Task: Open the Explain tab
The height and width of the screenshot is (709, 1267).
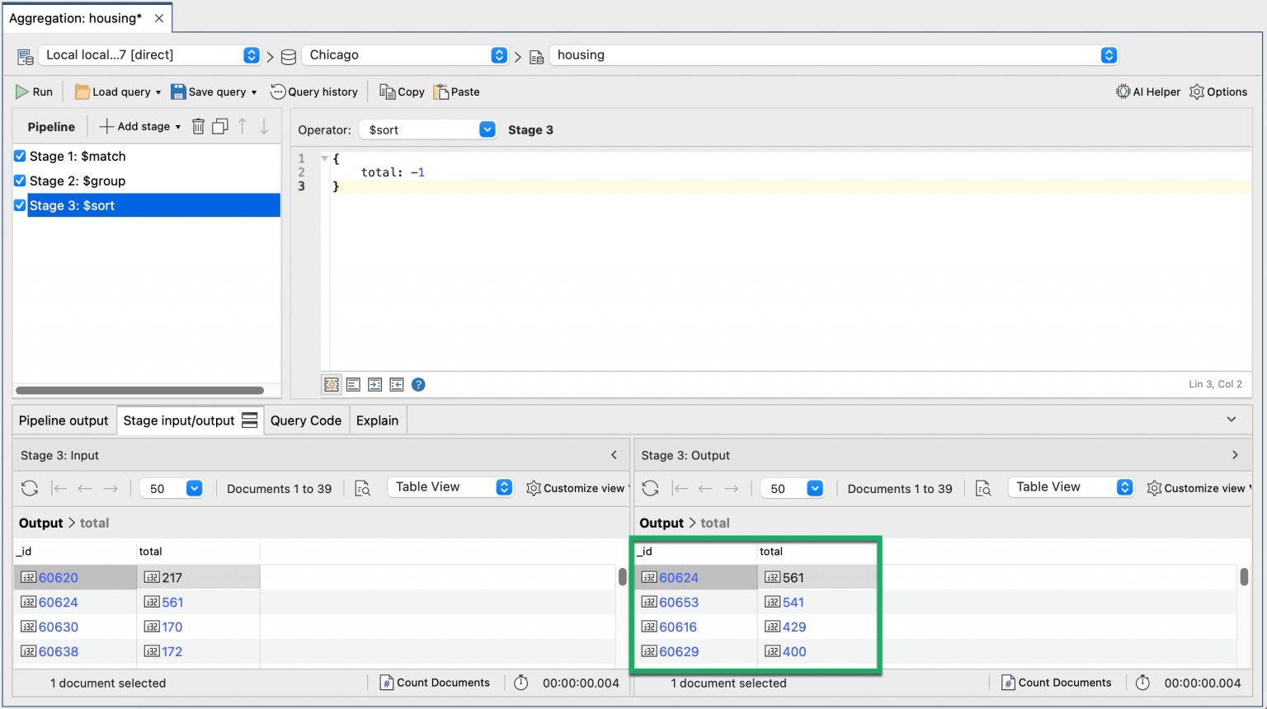Action: click(x=378, y=420)
